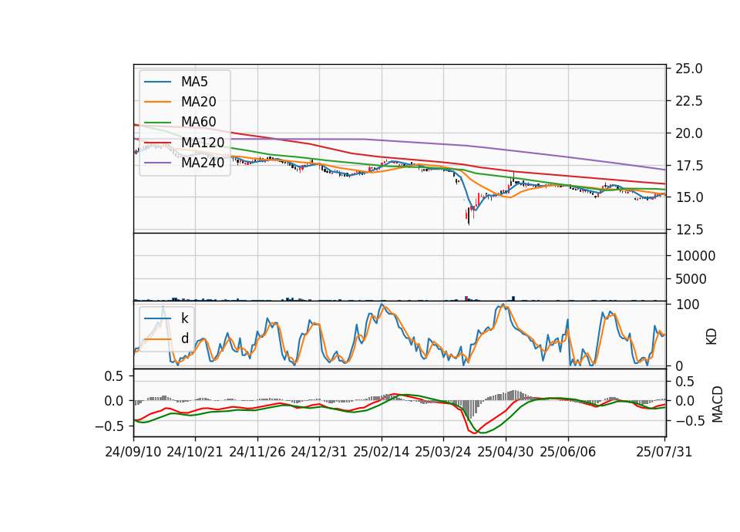The height and width of the screenshot is (532, 740).
Task: Click the MA20 legend label
Action: click(198, 102)
